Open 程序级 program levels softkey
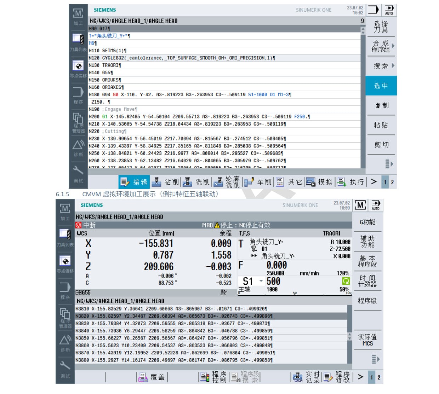This screenshot has height=394, width=439. [x=367, y=301]
